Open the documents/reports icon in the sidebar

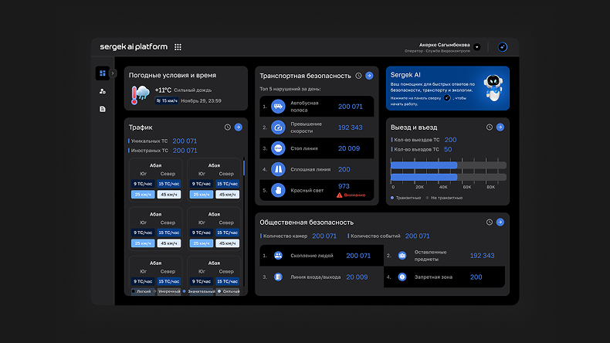pyautogui.click(x=102, y=109)
